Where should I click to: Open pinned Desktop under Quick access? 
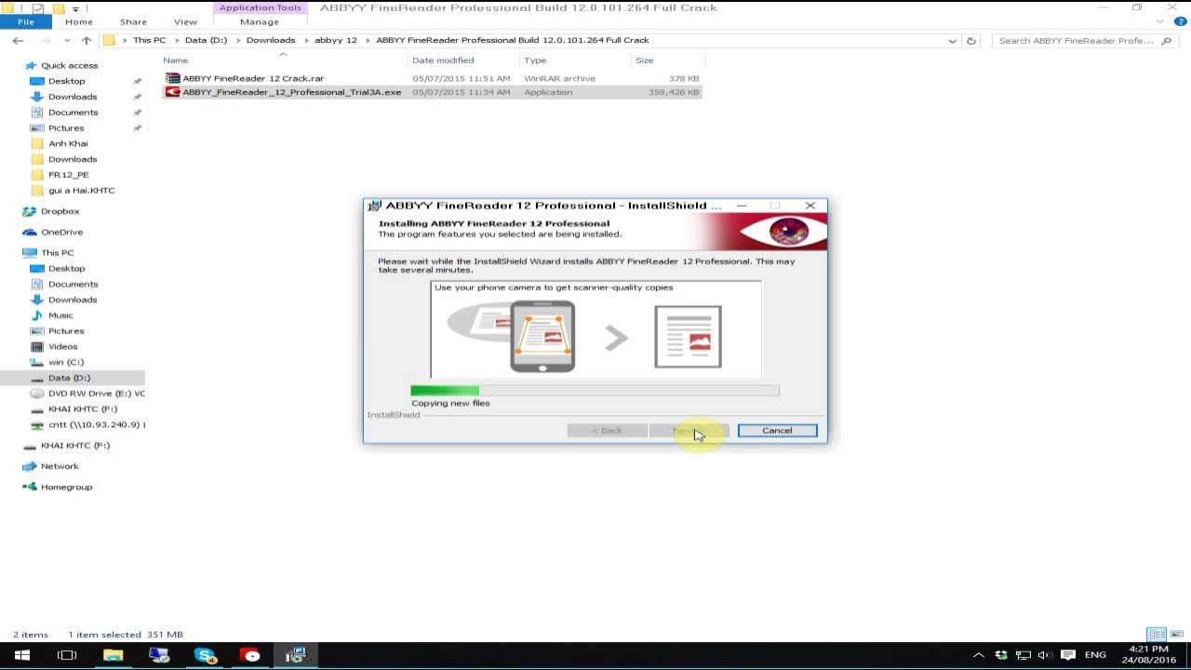(x=66, y=81)
